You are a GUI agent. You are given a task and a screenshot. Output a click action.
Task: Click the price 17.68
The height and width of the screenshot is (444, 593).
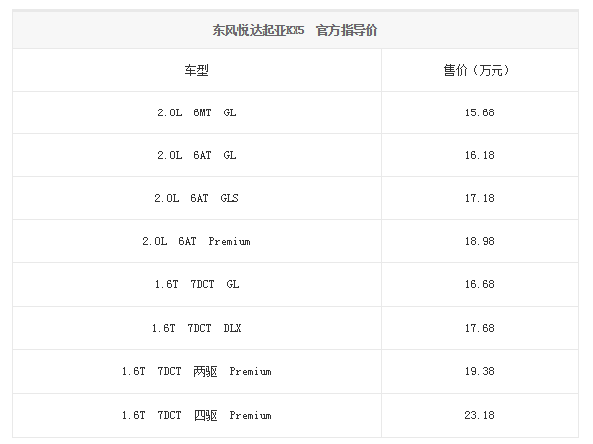coord(480,328)
